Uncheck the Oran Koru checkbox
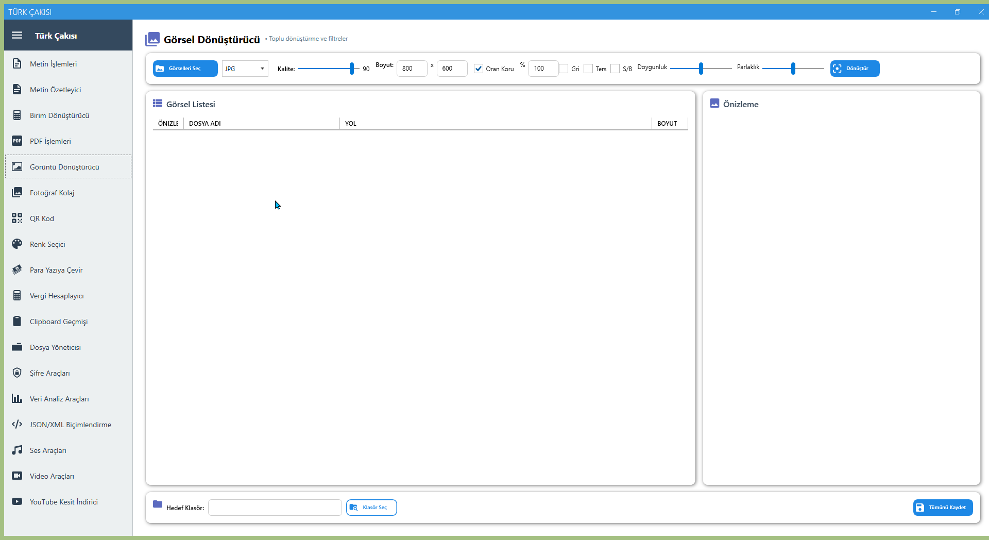 click(479, 69)
